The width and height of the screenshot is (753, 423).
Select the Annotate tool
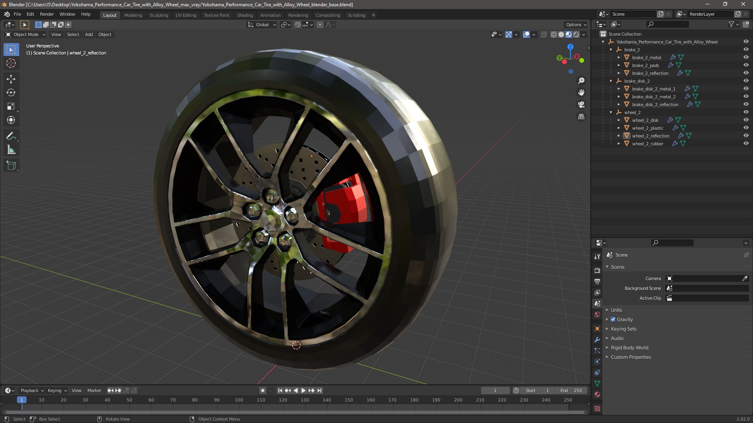click(11, 136)
